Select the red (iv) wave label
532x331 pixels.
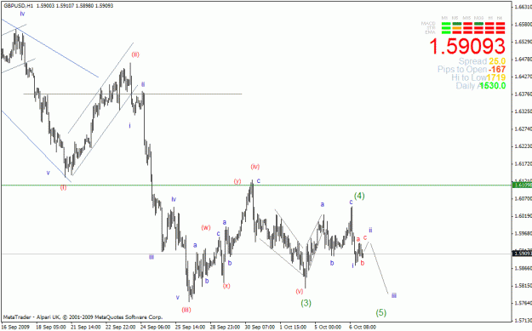click(255, 167)
